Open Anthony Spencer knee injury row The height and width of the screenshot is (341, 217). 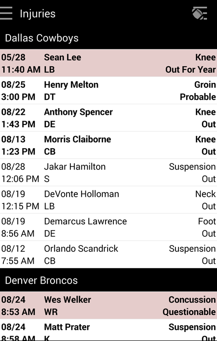108,118
